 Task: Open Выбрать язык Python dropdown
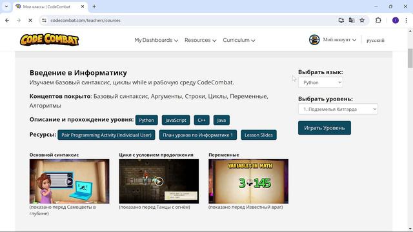(321, 82)
